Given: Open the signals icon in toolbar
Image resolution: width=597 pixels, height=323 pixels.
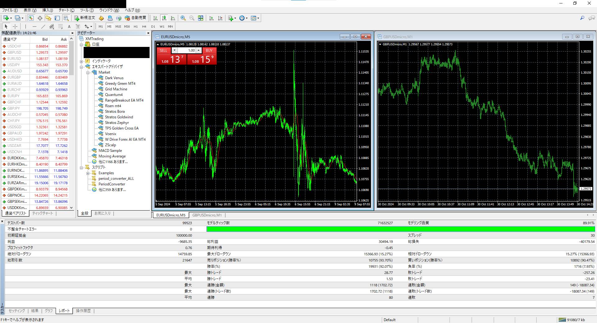Looking at the screenshot, I should (x=118, y=18).
